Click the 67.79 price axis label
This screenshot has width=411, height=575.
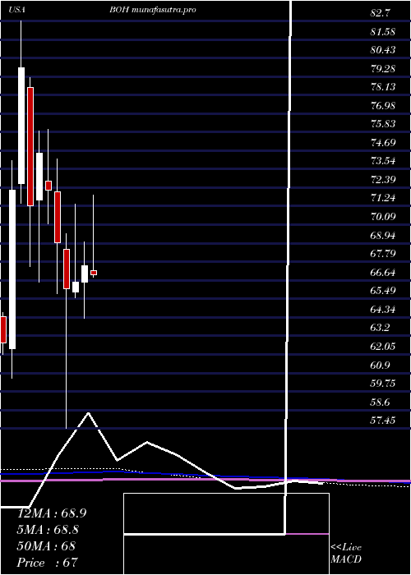383,253
